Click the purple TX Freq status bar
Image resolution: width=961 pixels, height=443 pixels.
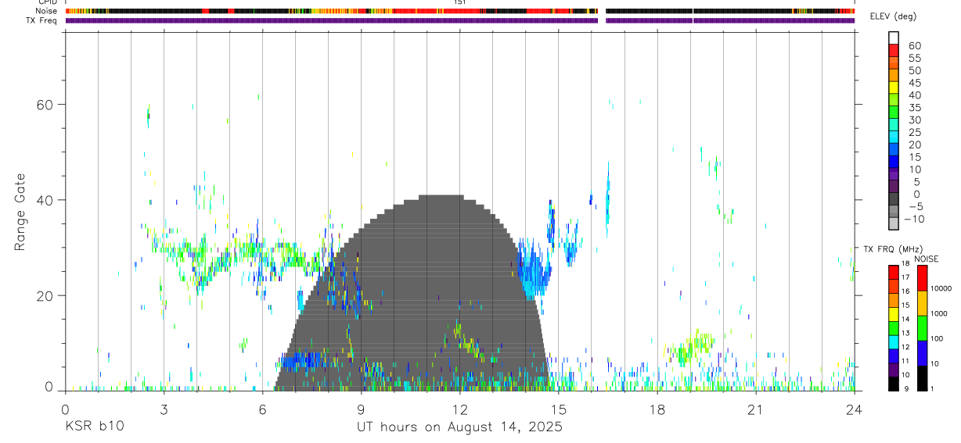tap(460, 20)
